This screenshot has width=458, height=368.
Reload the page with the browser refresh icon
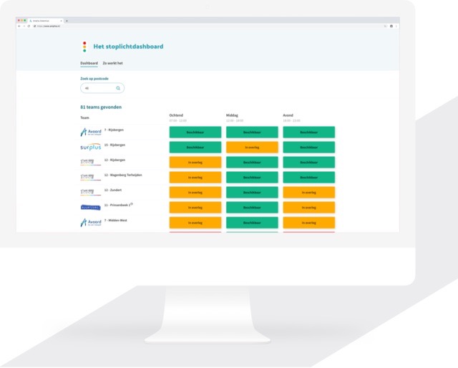(29, 26)
